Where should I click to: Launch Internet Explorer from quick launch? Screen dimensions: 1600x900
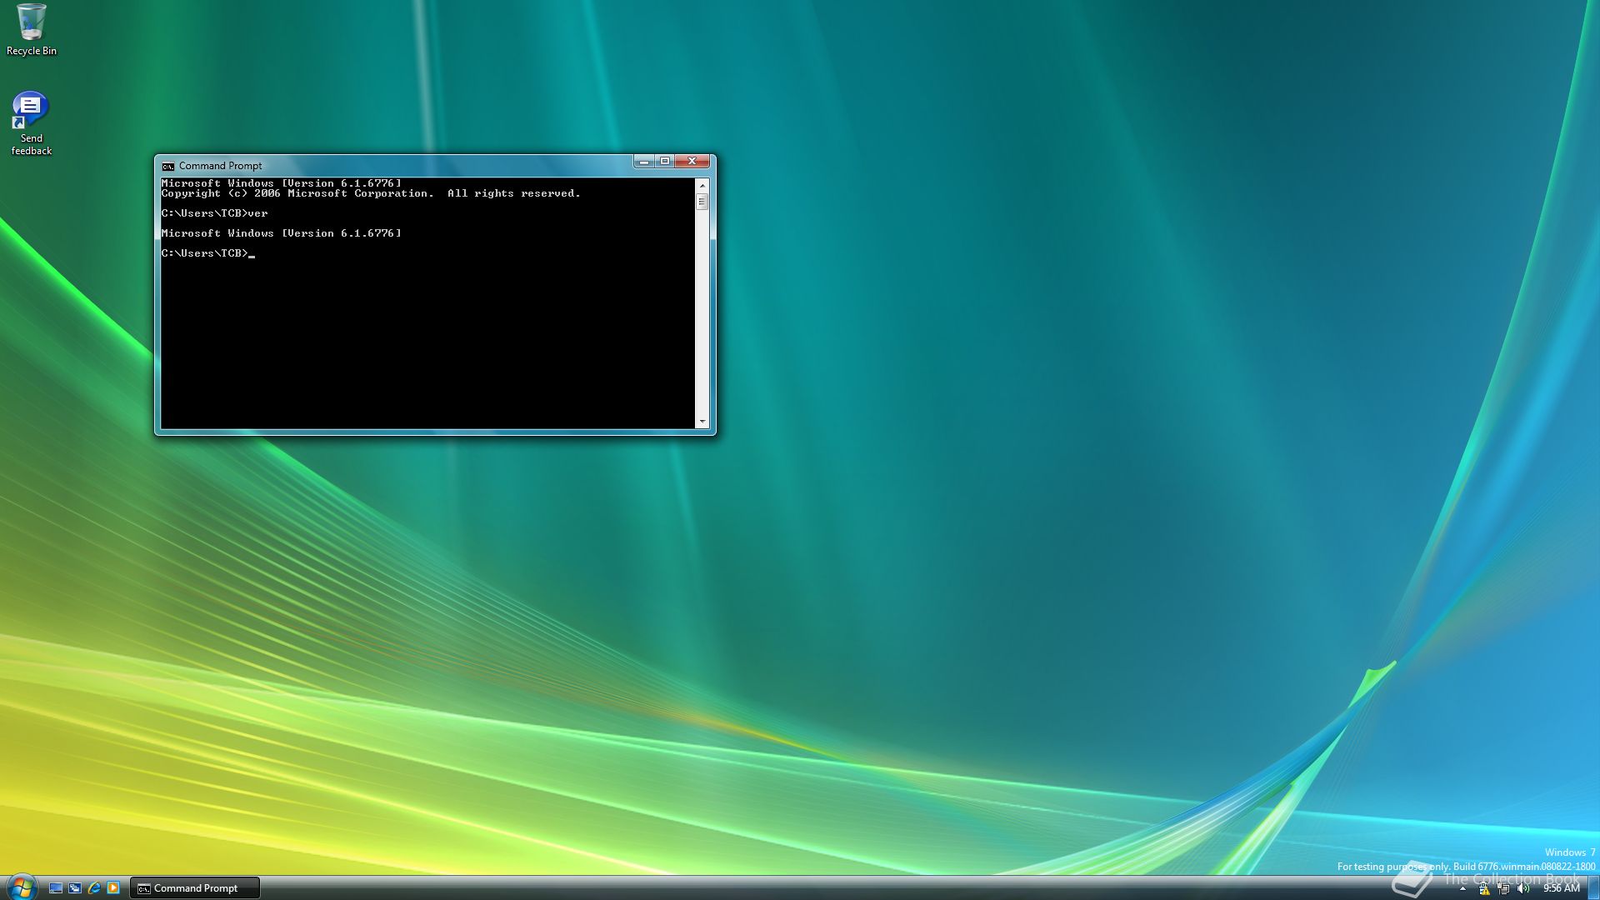pyautogui.click(x=94, y=888)
